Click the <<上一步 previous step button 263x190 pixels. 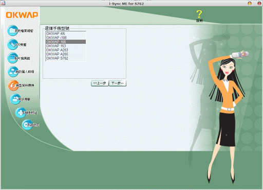[x=100, y=83]
